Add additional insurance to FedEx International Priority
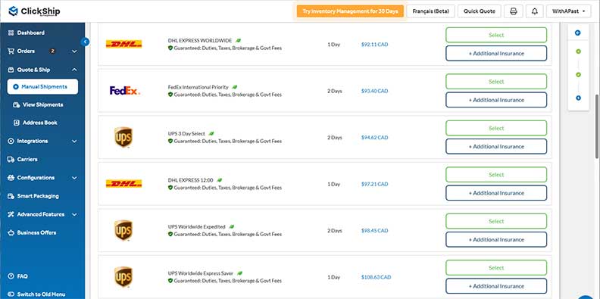The image size is (600, 299). [x=496, y=100]
